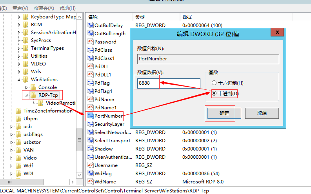Image resolution: width=311 pixels, height=194 pixels.
Task: Click the PdFlag DWORD icon
Action: click(x=91, y=83)
